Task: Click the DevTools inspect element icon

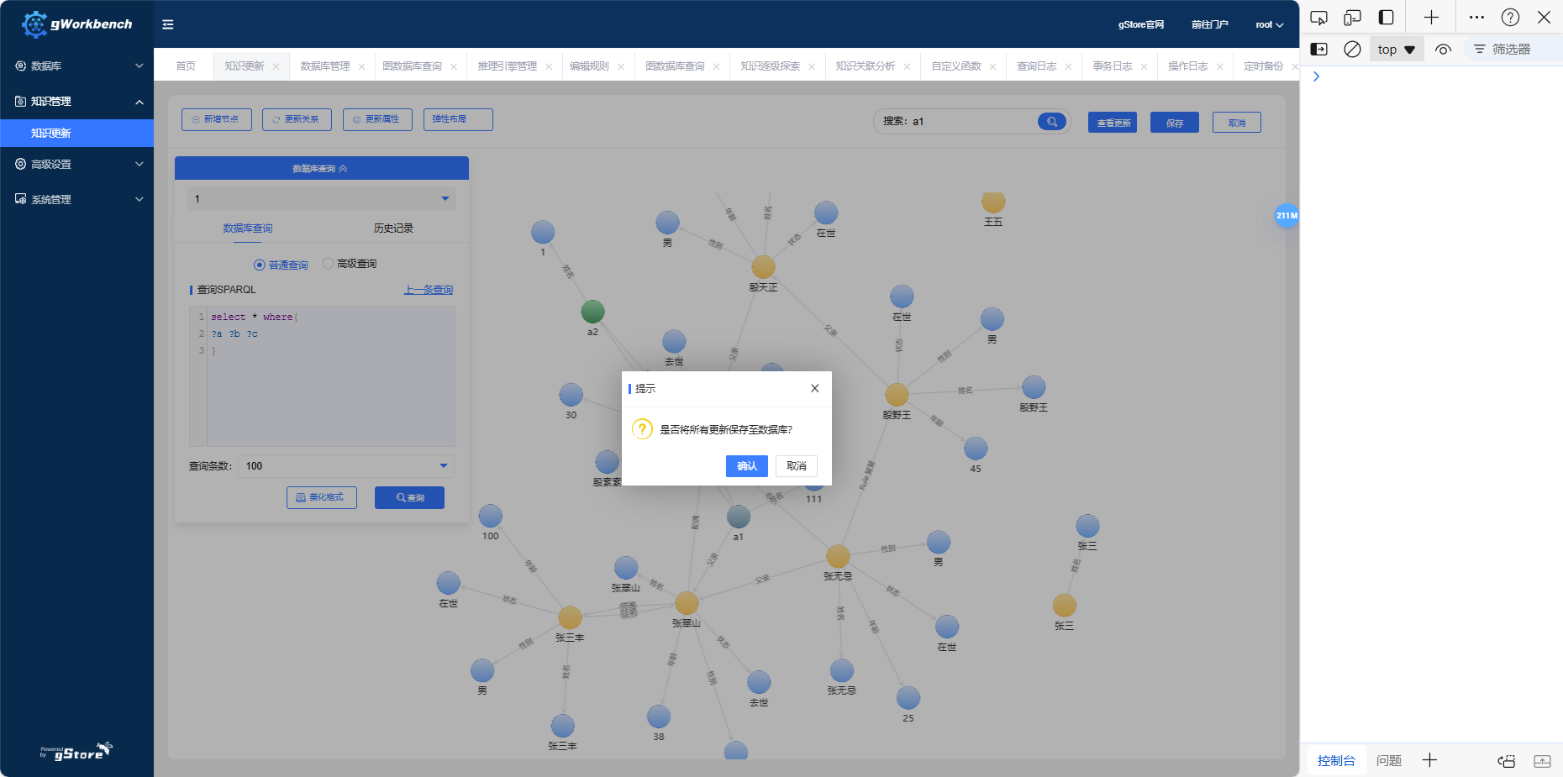Action: tap(1318, 18)
